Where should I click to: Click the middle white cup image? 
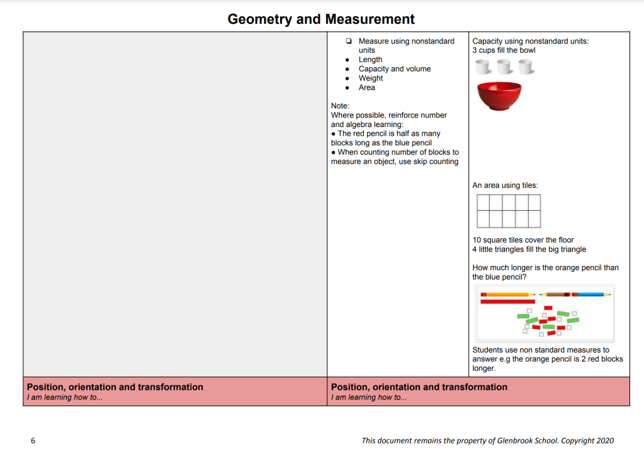pyautogui.click(x=504, y=67)
